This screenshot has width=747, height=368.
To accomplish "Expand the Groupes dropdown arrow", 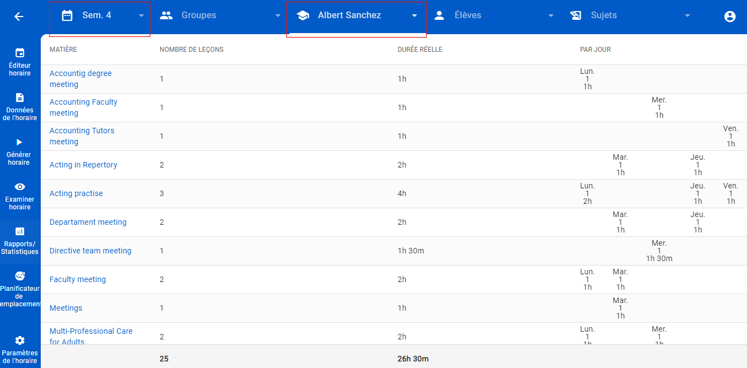I will (278, 16).
